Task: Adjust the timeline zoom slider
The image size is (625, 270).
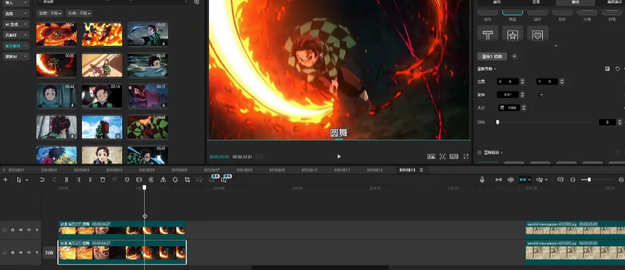Action: (x=589, y=180)
